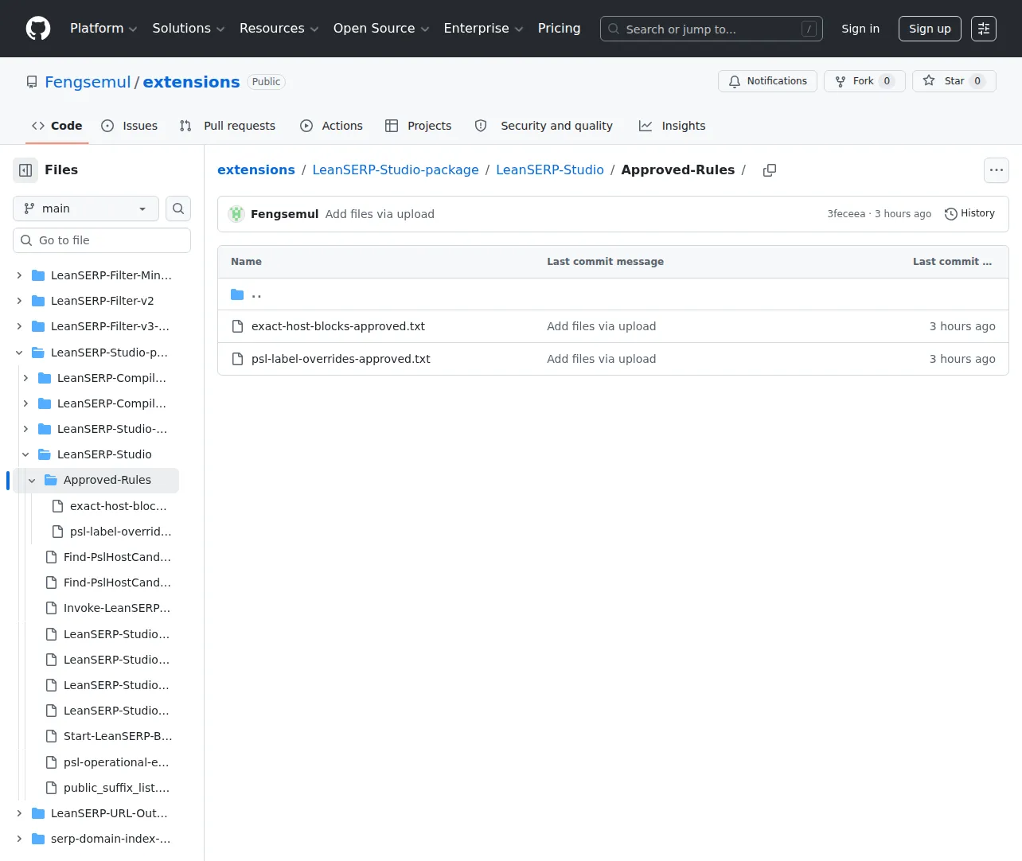Image resolution: width=1022 pixels, height=861 pixels.
Task: Click the LeanSERP-Filter-v2 folder icon
Action: click(38, 301)
